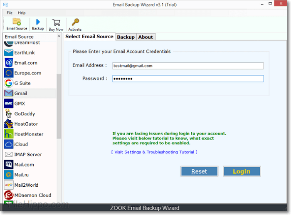Select the Email.com @ icon
291x215 pixels.
[9, 63]
